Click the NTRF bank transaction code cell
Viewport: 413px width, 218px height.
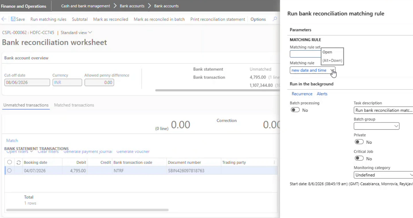(119, 171)
